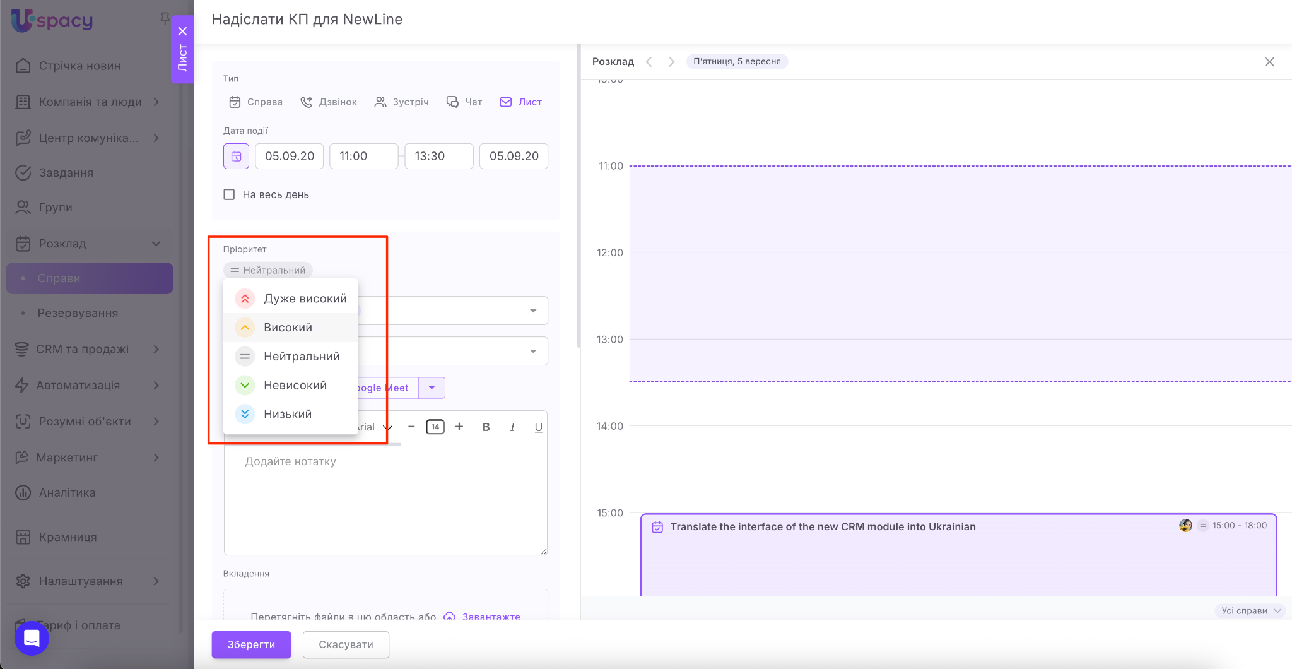
Task: Click the calendar icon beside event date
Action: click(x=236, y=157)
